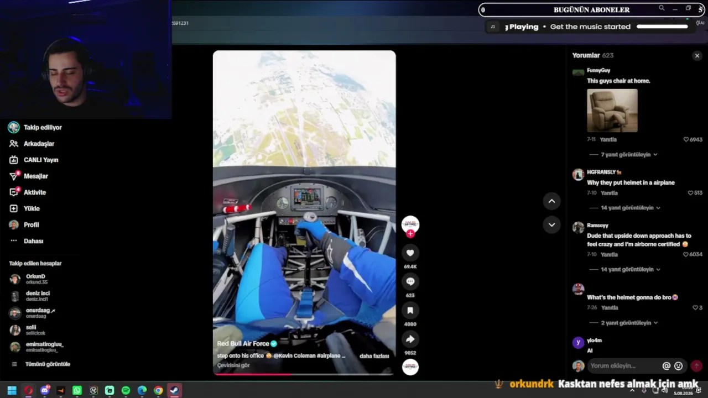Reply to FunnyGuy's comment
The width and height of the screenshot is (708, 398).
click(608, 140)
